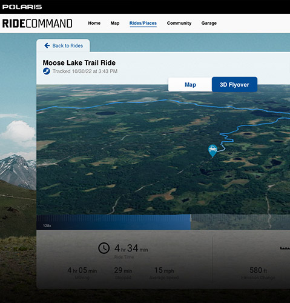Switch to the Map view tab
Image resolution: width=290 pixels, height=303 pixels.
190,85
